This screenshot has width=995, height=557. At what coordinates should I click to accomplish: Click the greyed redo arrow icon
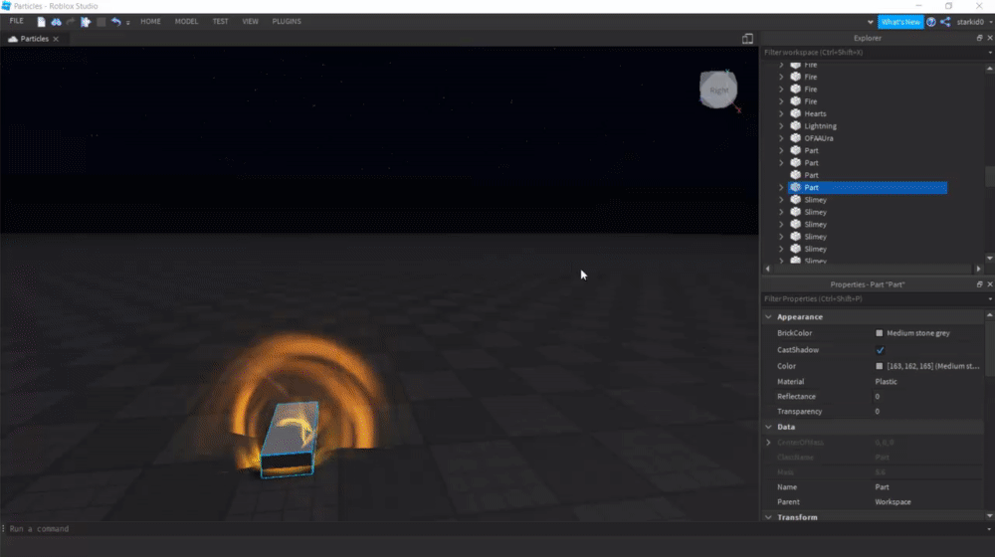coord(71,22)
